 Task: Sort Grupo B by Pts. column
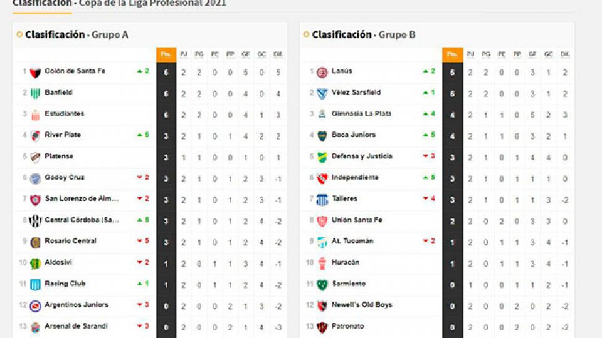pyautogui.click(x=452, y=54)
